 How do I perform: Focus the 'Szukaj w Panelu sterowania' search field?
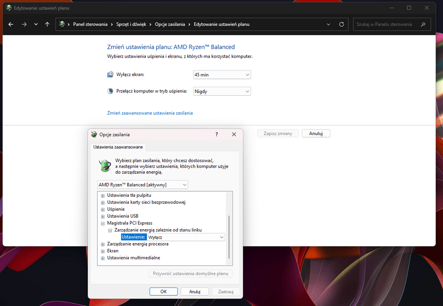[392, 24]
